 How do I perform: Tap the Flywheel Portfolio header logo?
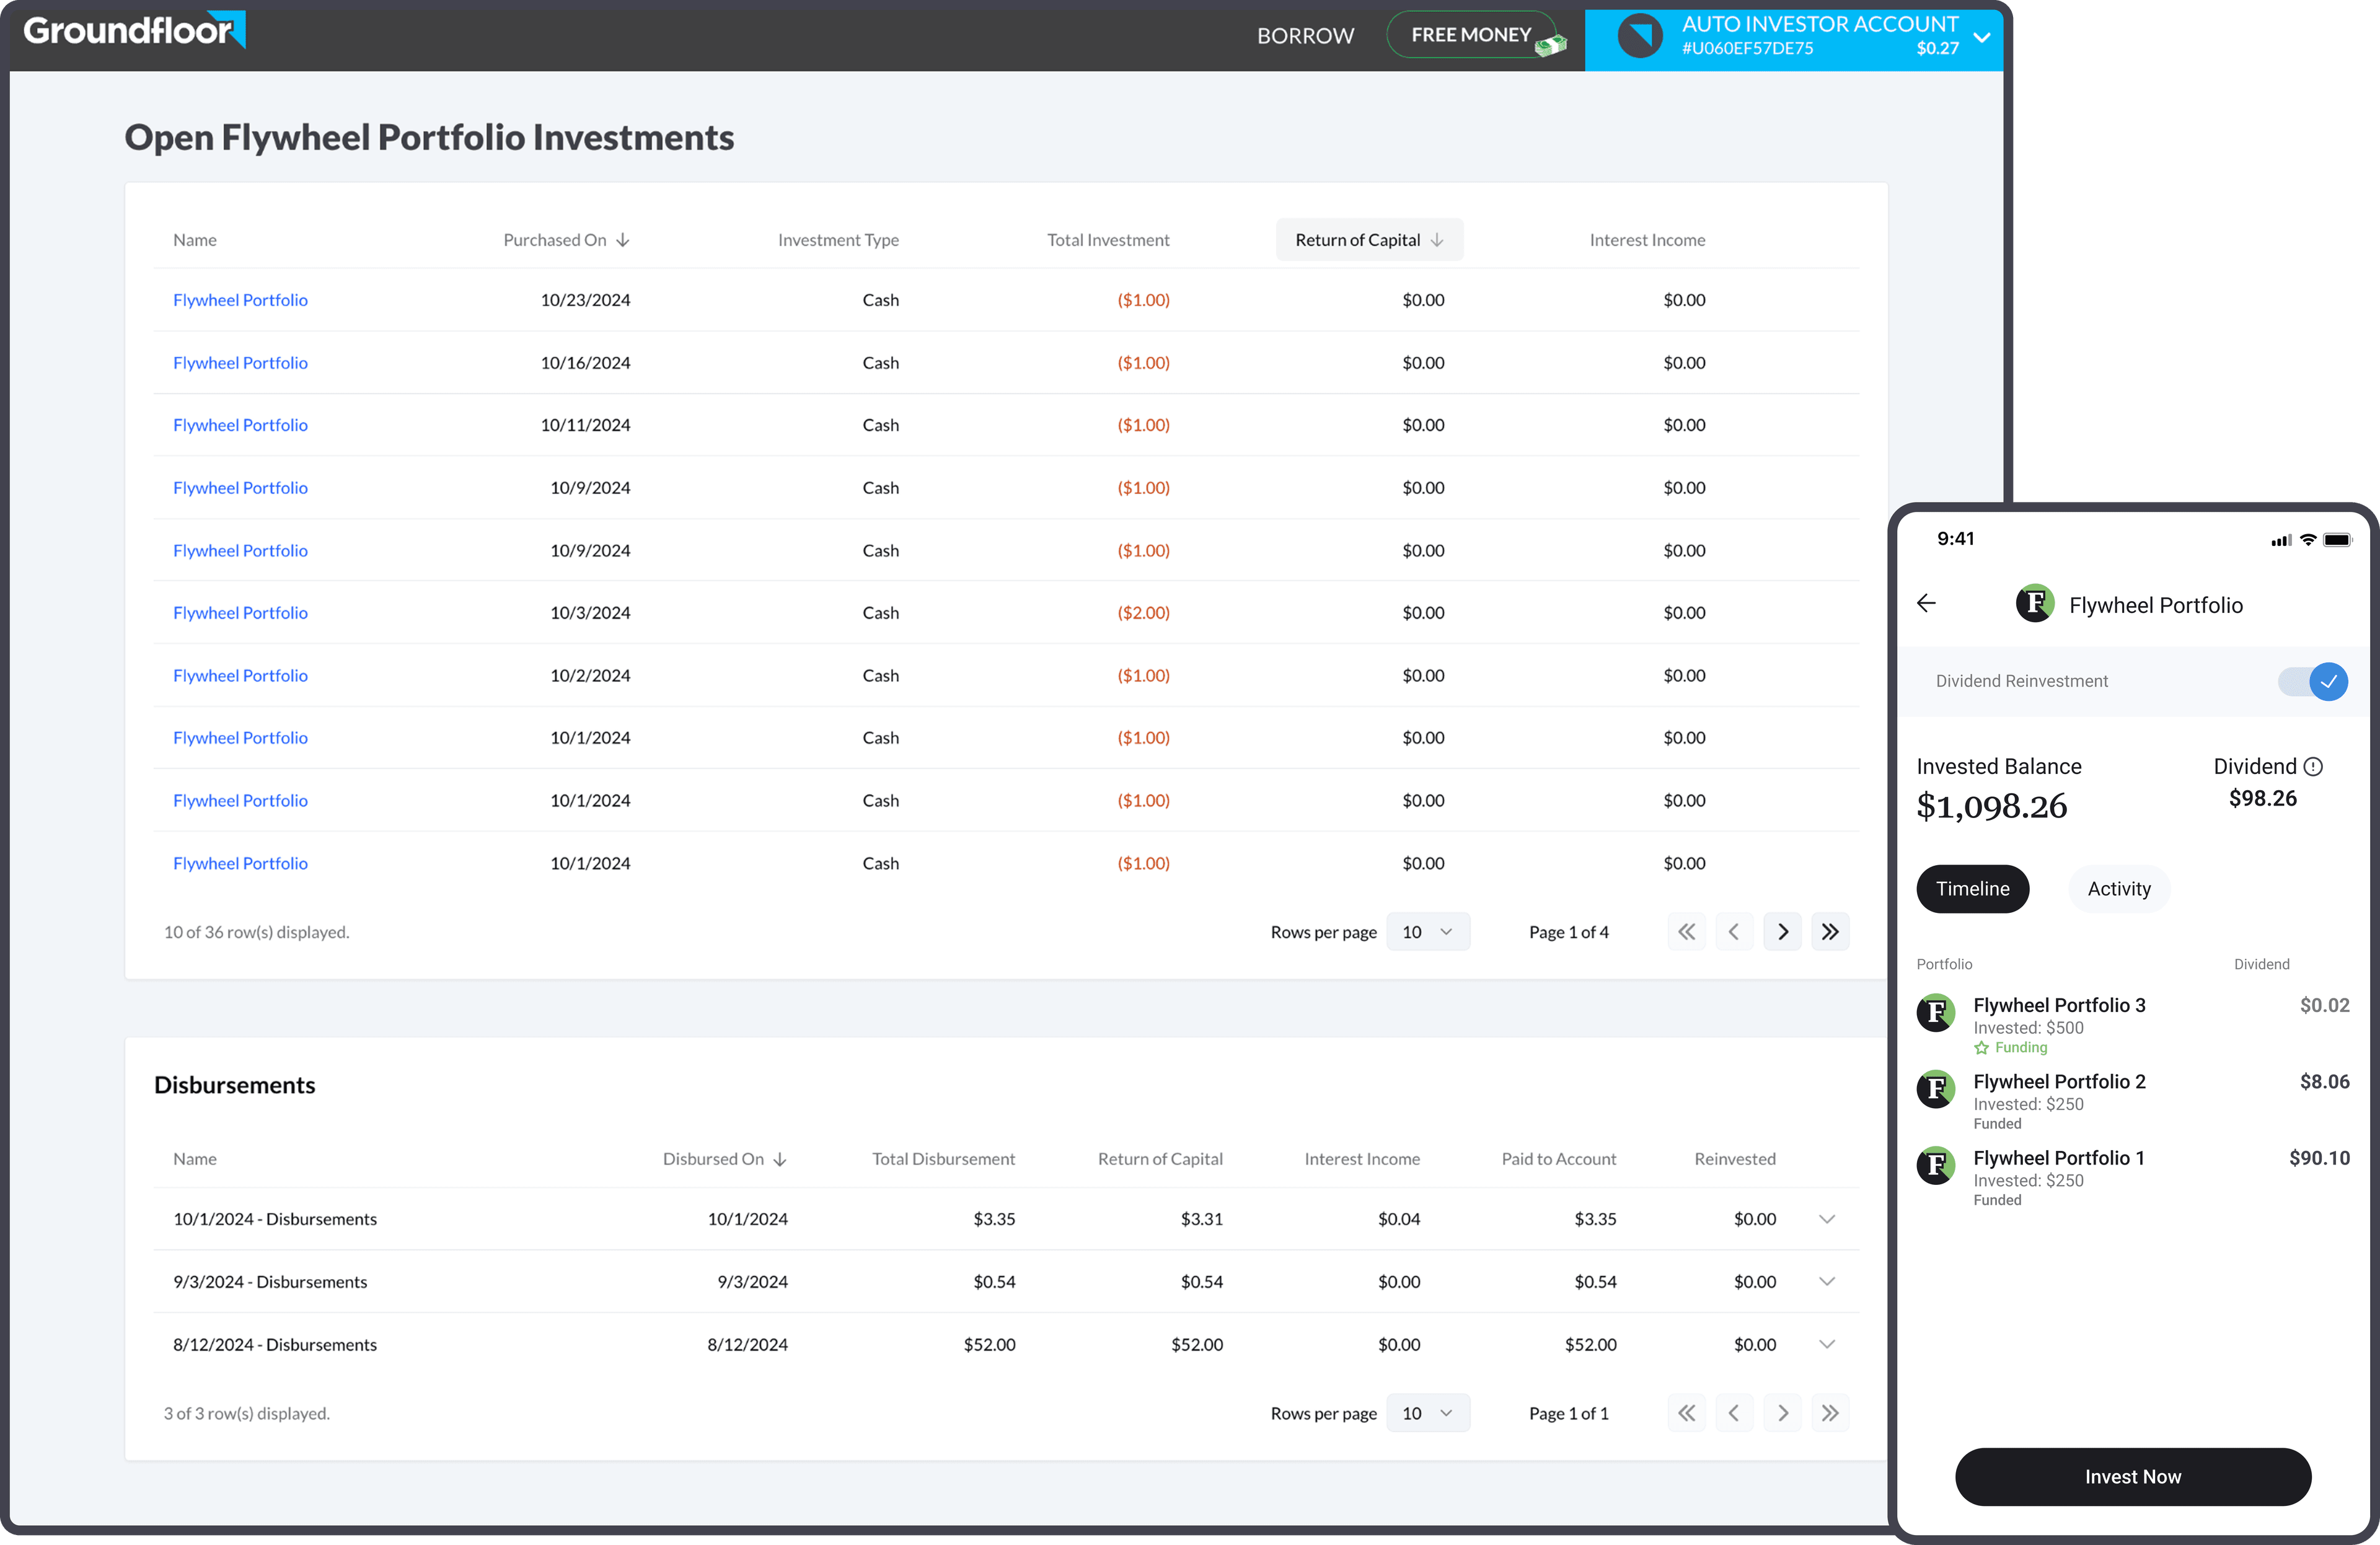2035,603
